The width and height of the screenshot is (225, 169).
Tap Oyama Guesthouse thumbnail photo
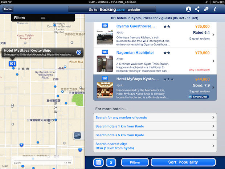pyautogui.click(x=105, y=37)
